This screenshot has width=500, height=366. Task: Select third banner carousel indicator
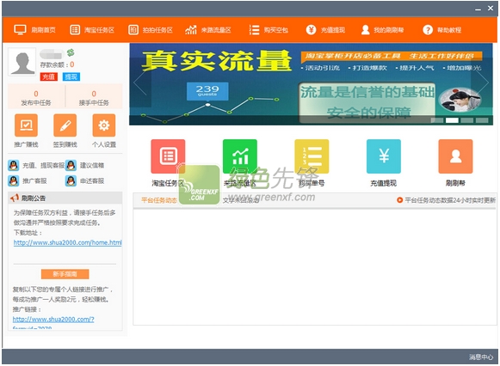pyautogui.click(x=466, y=120)
